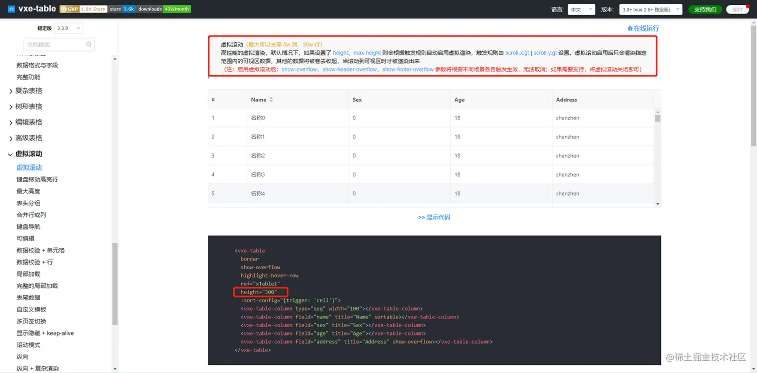Viewport: 757px width, 373px height.
Task: Click the 名称1 cell
Action: [x=298, y=136]
